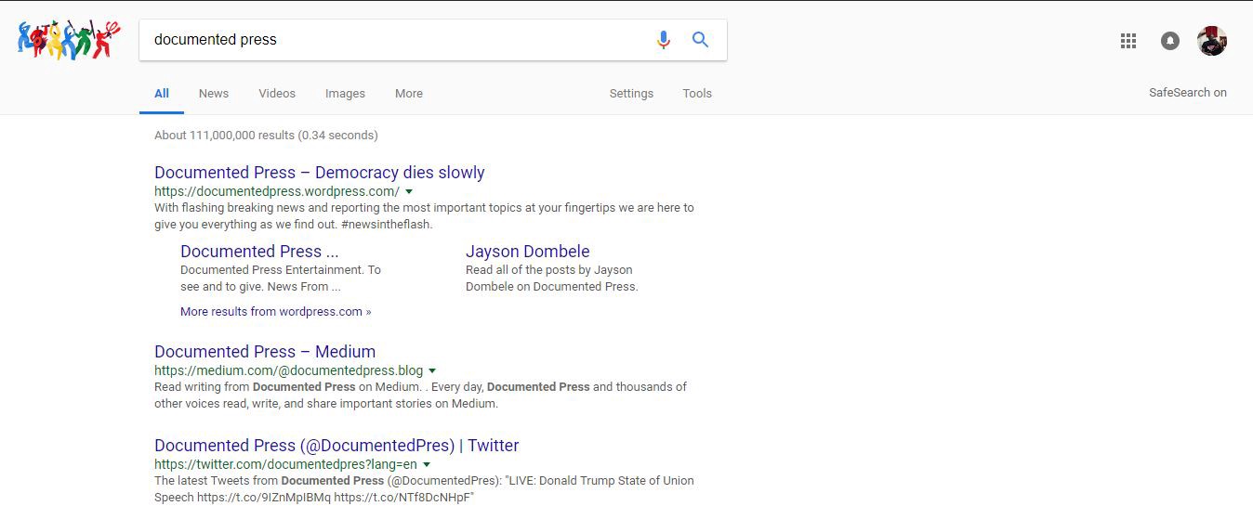The image size is (1253, 519).
Task: Click 'More results from wordpress.com »'
Action: tap(276, 312)
